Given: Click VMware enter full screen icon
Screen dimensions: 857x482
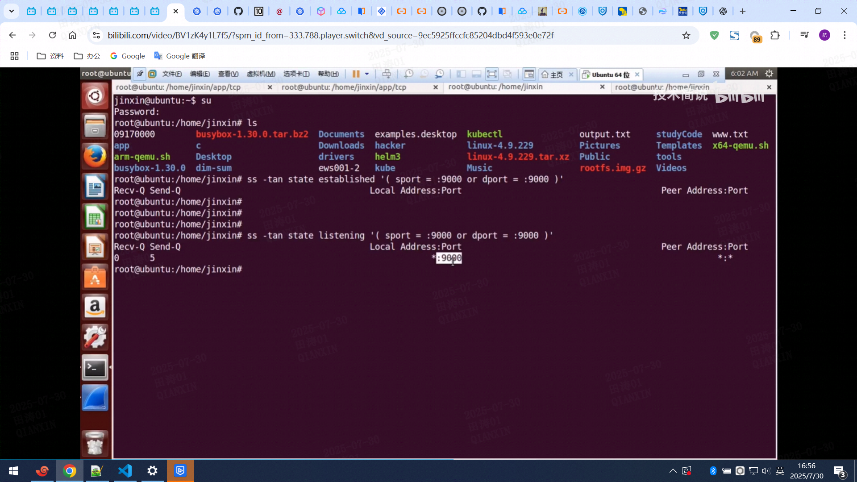Looking at the screenshot, I should (x=491, y=74).
